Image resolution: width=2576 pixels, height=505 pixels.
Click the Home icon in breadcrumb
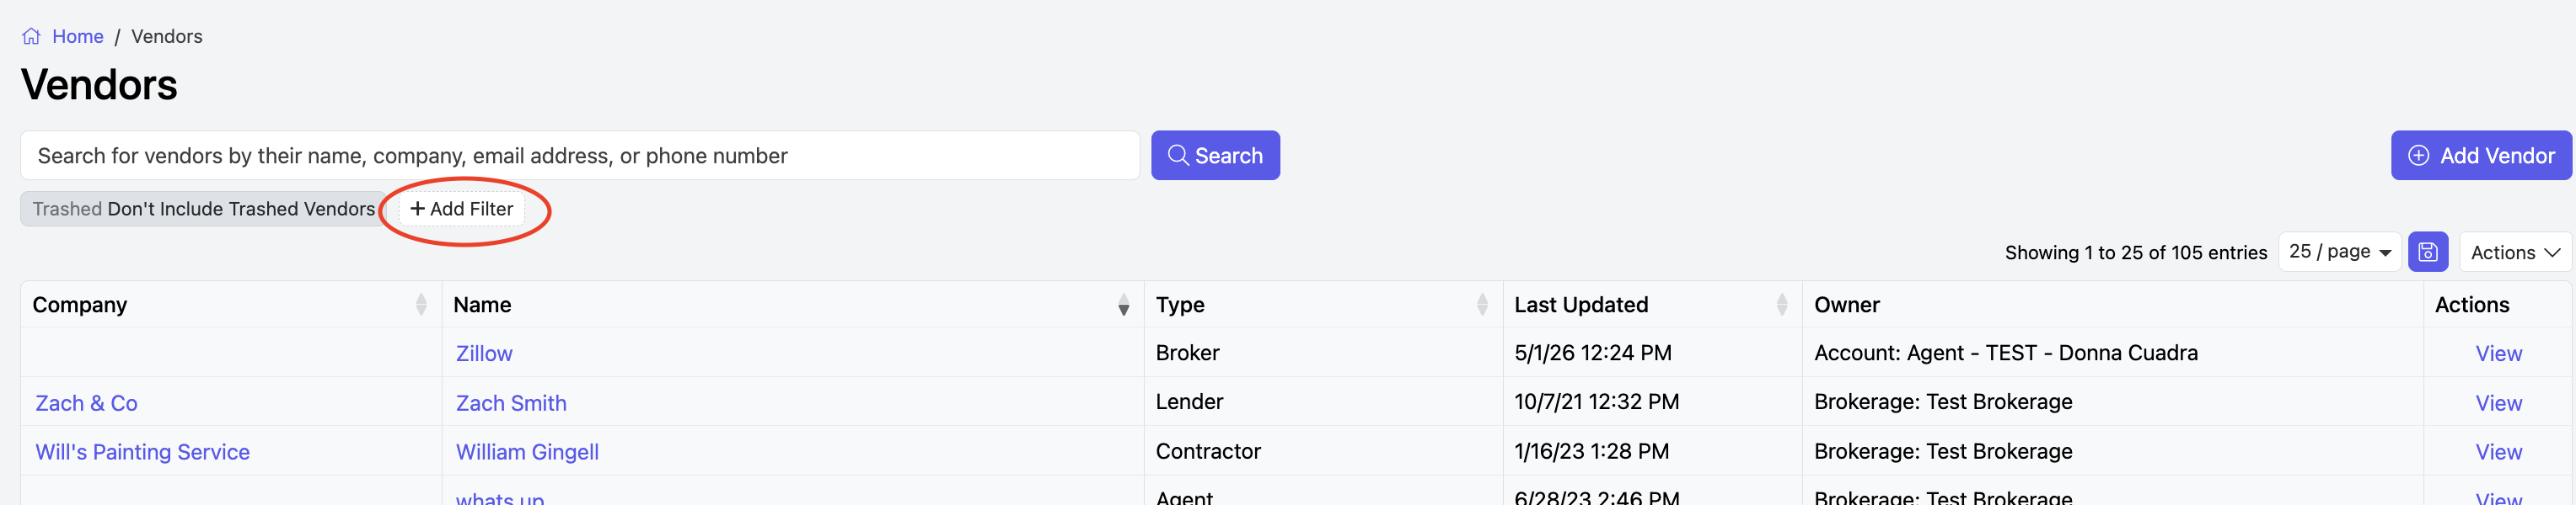coord(31,37)
